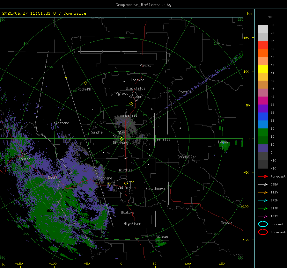
Task: Click the Strathmore town label
Action: click(155, 189)
